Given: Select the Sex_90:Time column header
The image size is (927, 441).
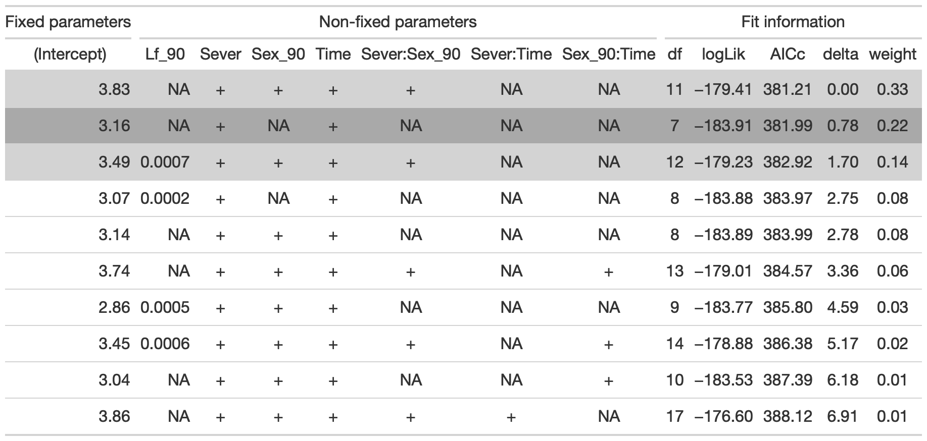Looking at the screenshot, I should tap(608, 54).
